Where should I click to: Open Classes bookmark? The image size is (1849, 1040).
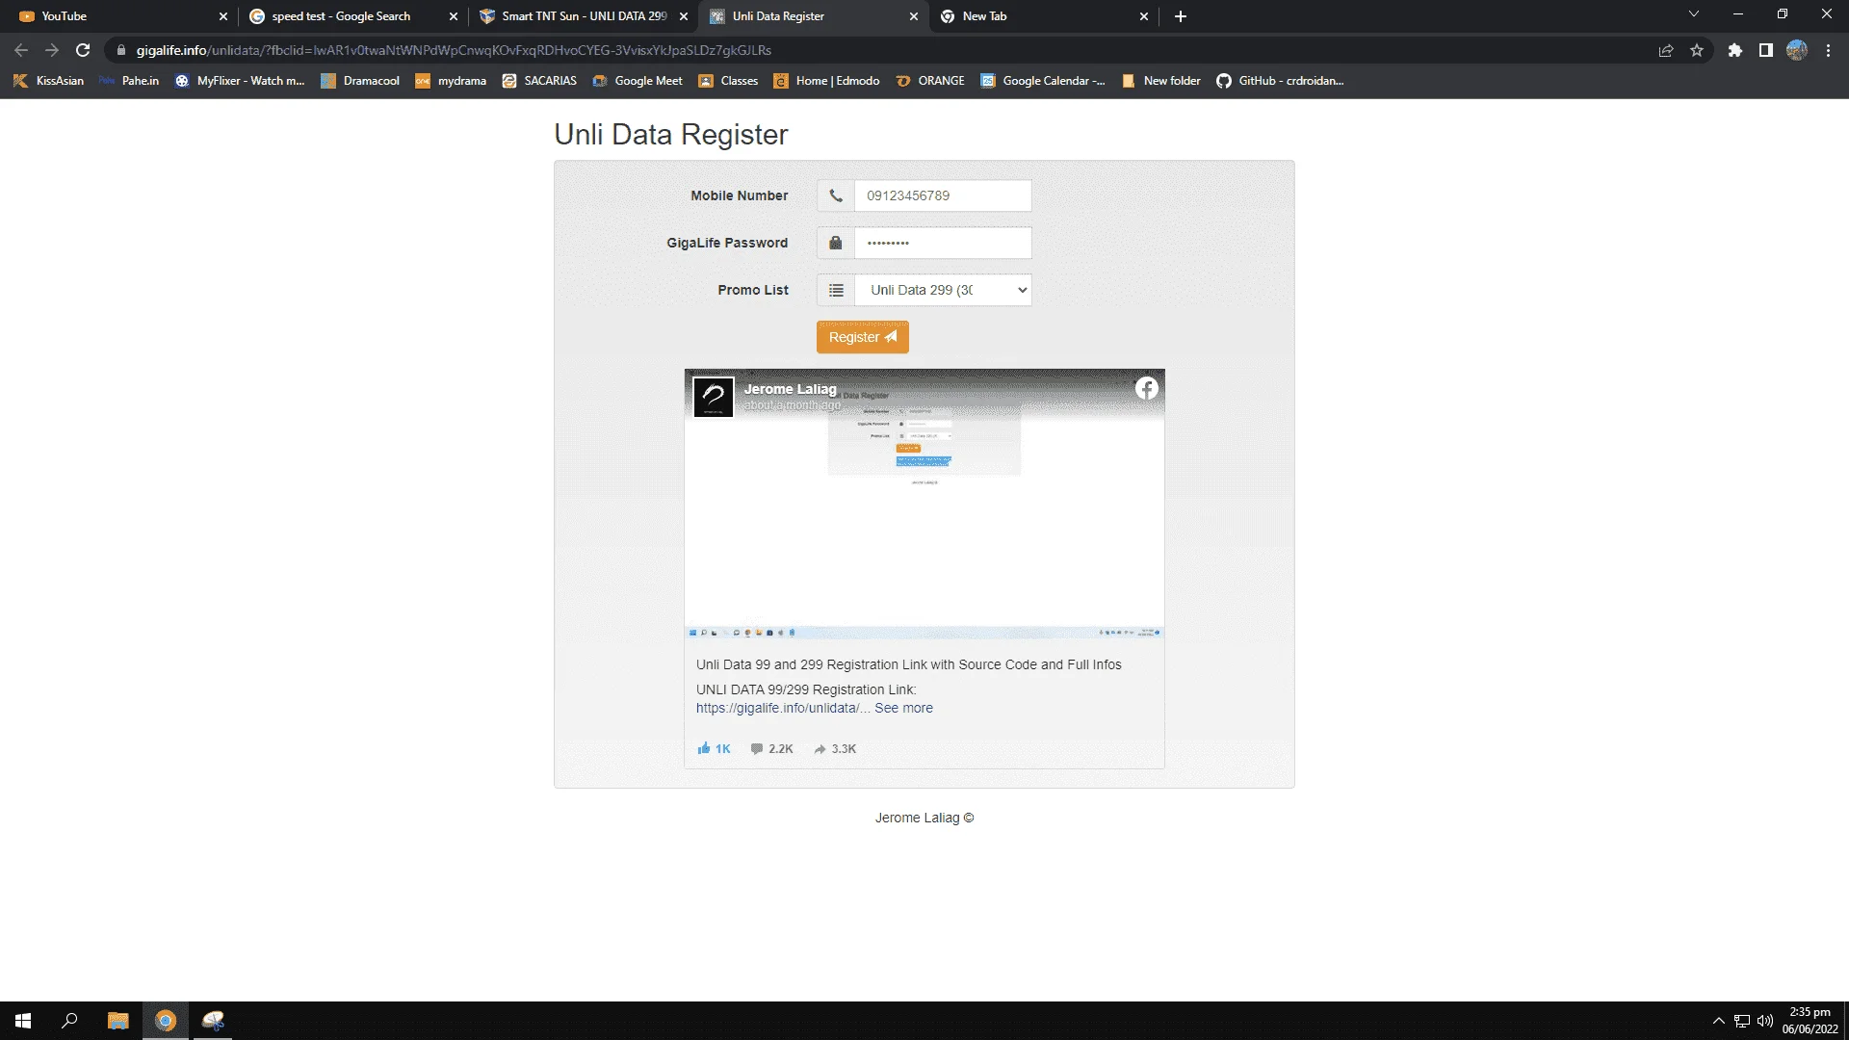[x=728, y=81]
